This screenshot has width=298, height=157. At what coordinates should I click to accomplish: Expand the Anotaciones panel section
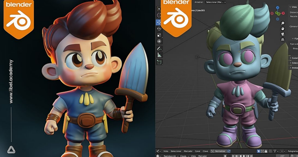pos(294,68)
